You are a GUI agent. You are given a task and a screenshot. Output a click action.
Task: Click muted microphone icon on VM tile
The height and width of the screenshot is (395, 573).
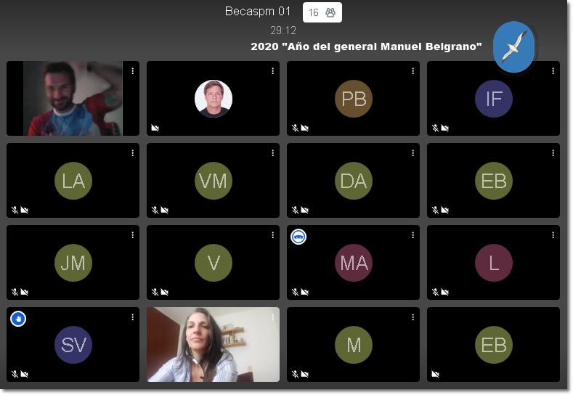click(155, 210)
